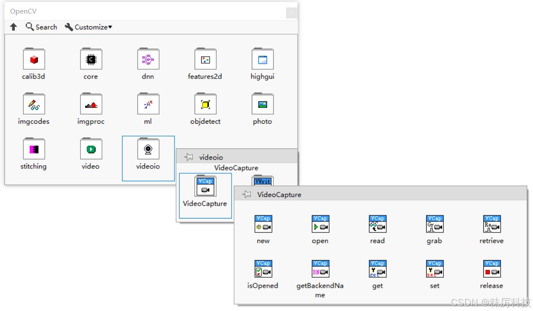The image size is (533, 311).
Task: Pick the VideoCapture set function
Action: [435, 269]
